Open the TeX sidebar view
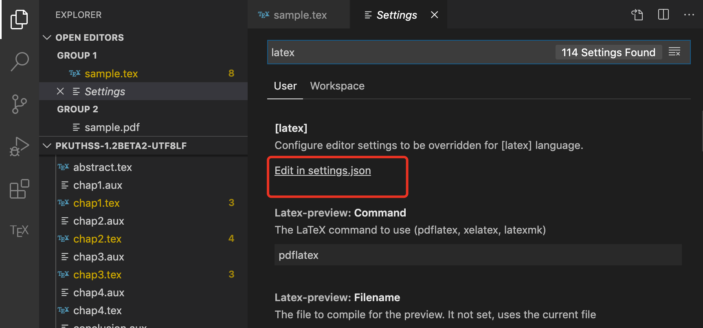 pos(19,231)
